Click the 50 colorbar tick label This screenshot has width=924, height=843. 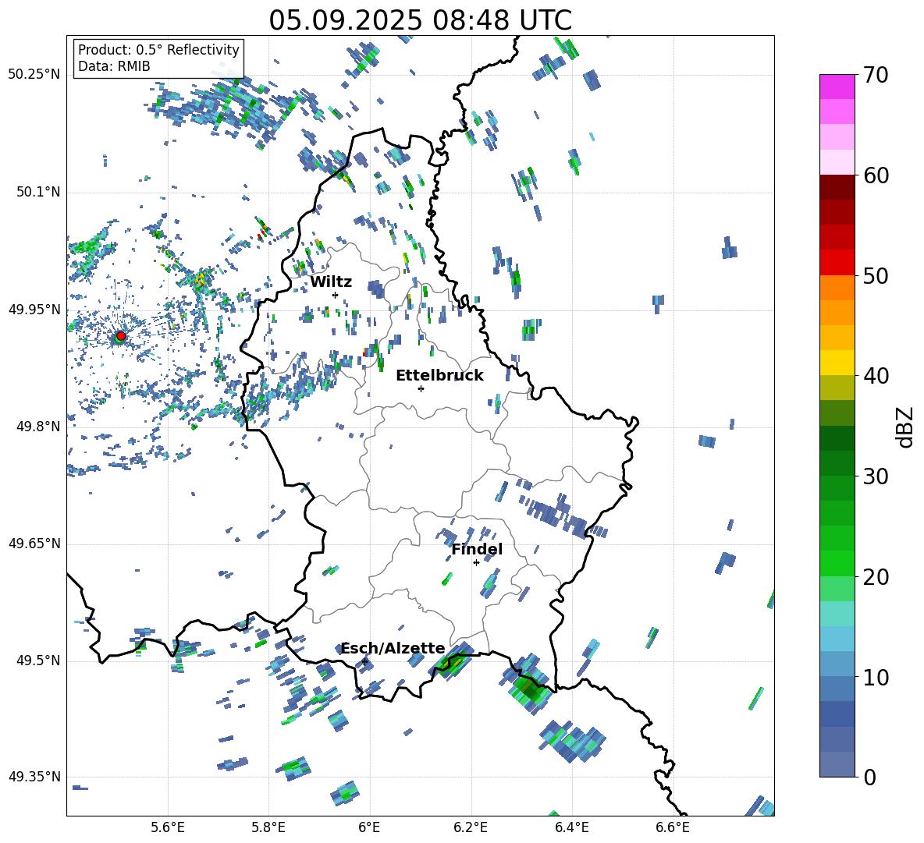point(875,275)
